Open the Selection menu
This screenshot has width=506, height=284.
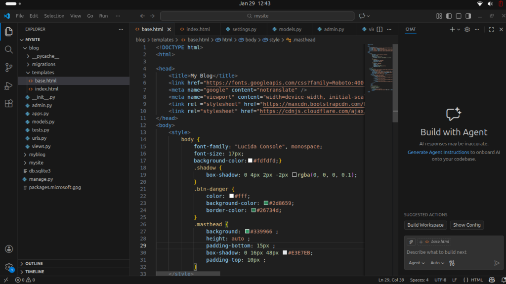point(54,16)
